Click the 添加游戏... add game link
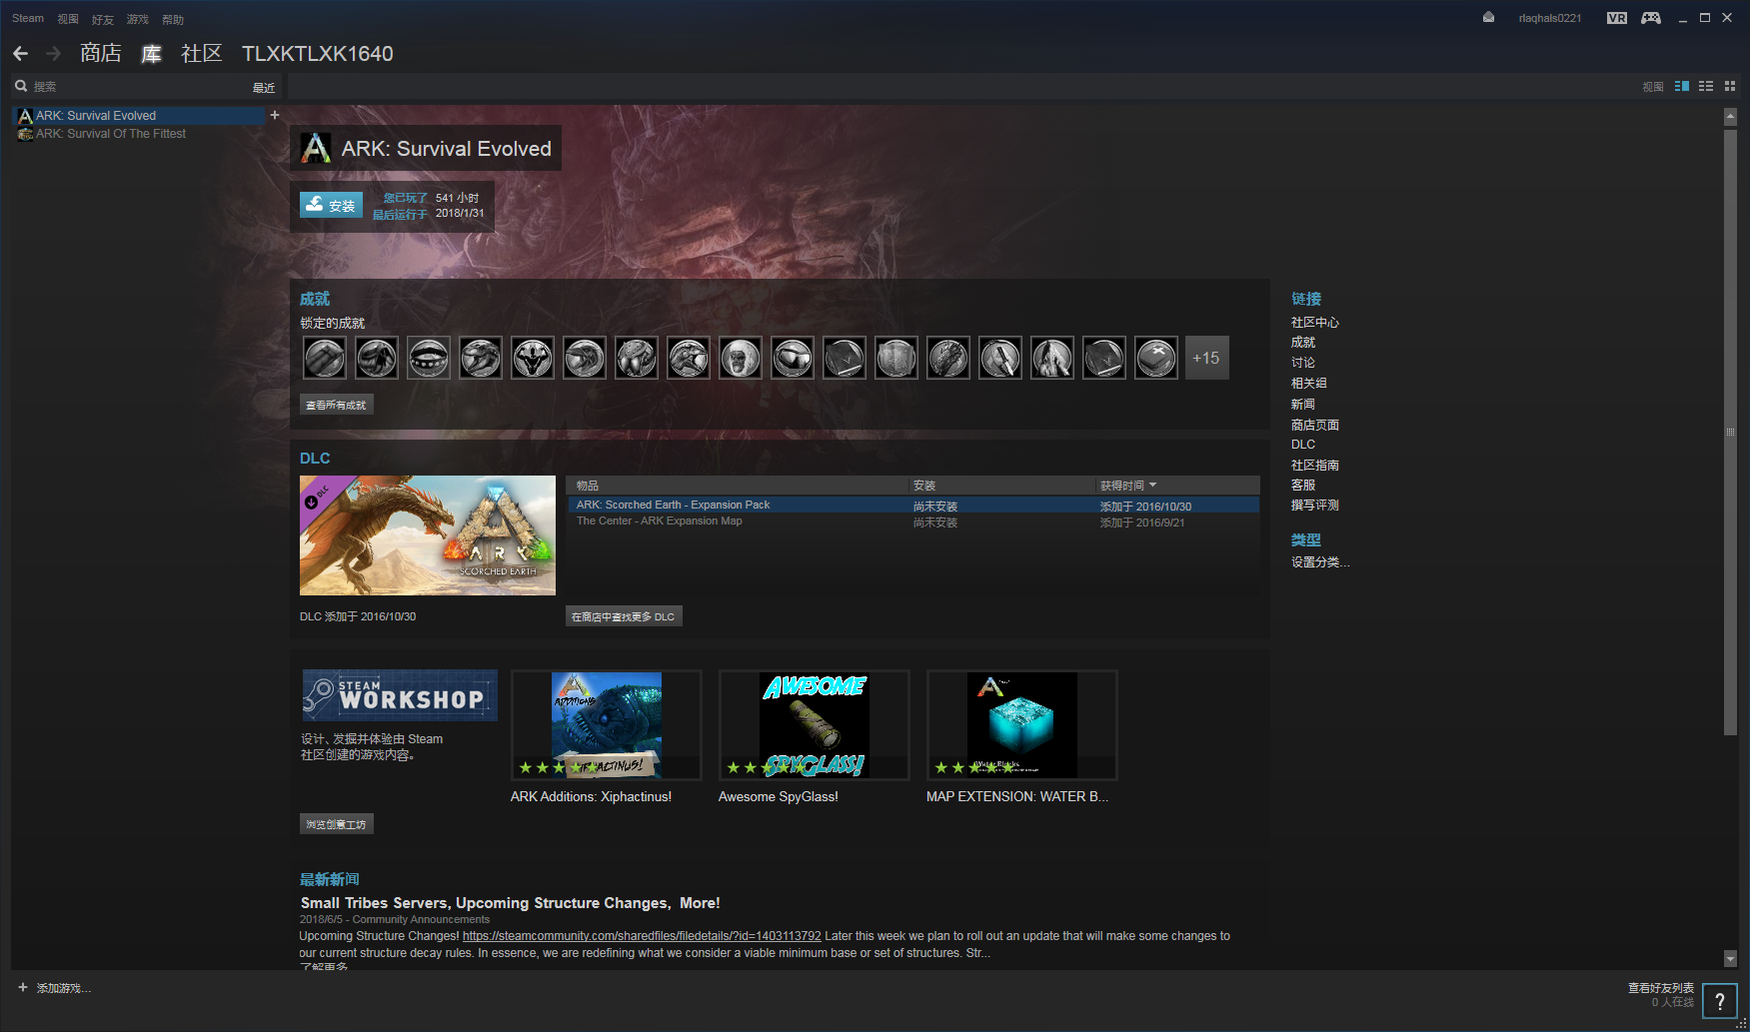1750x1032 pixels. (64, 988)
